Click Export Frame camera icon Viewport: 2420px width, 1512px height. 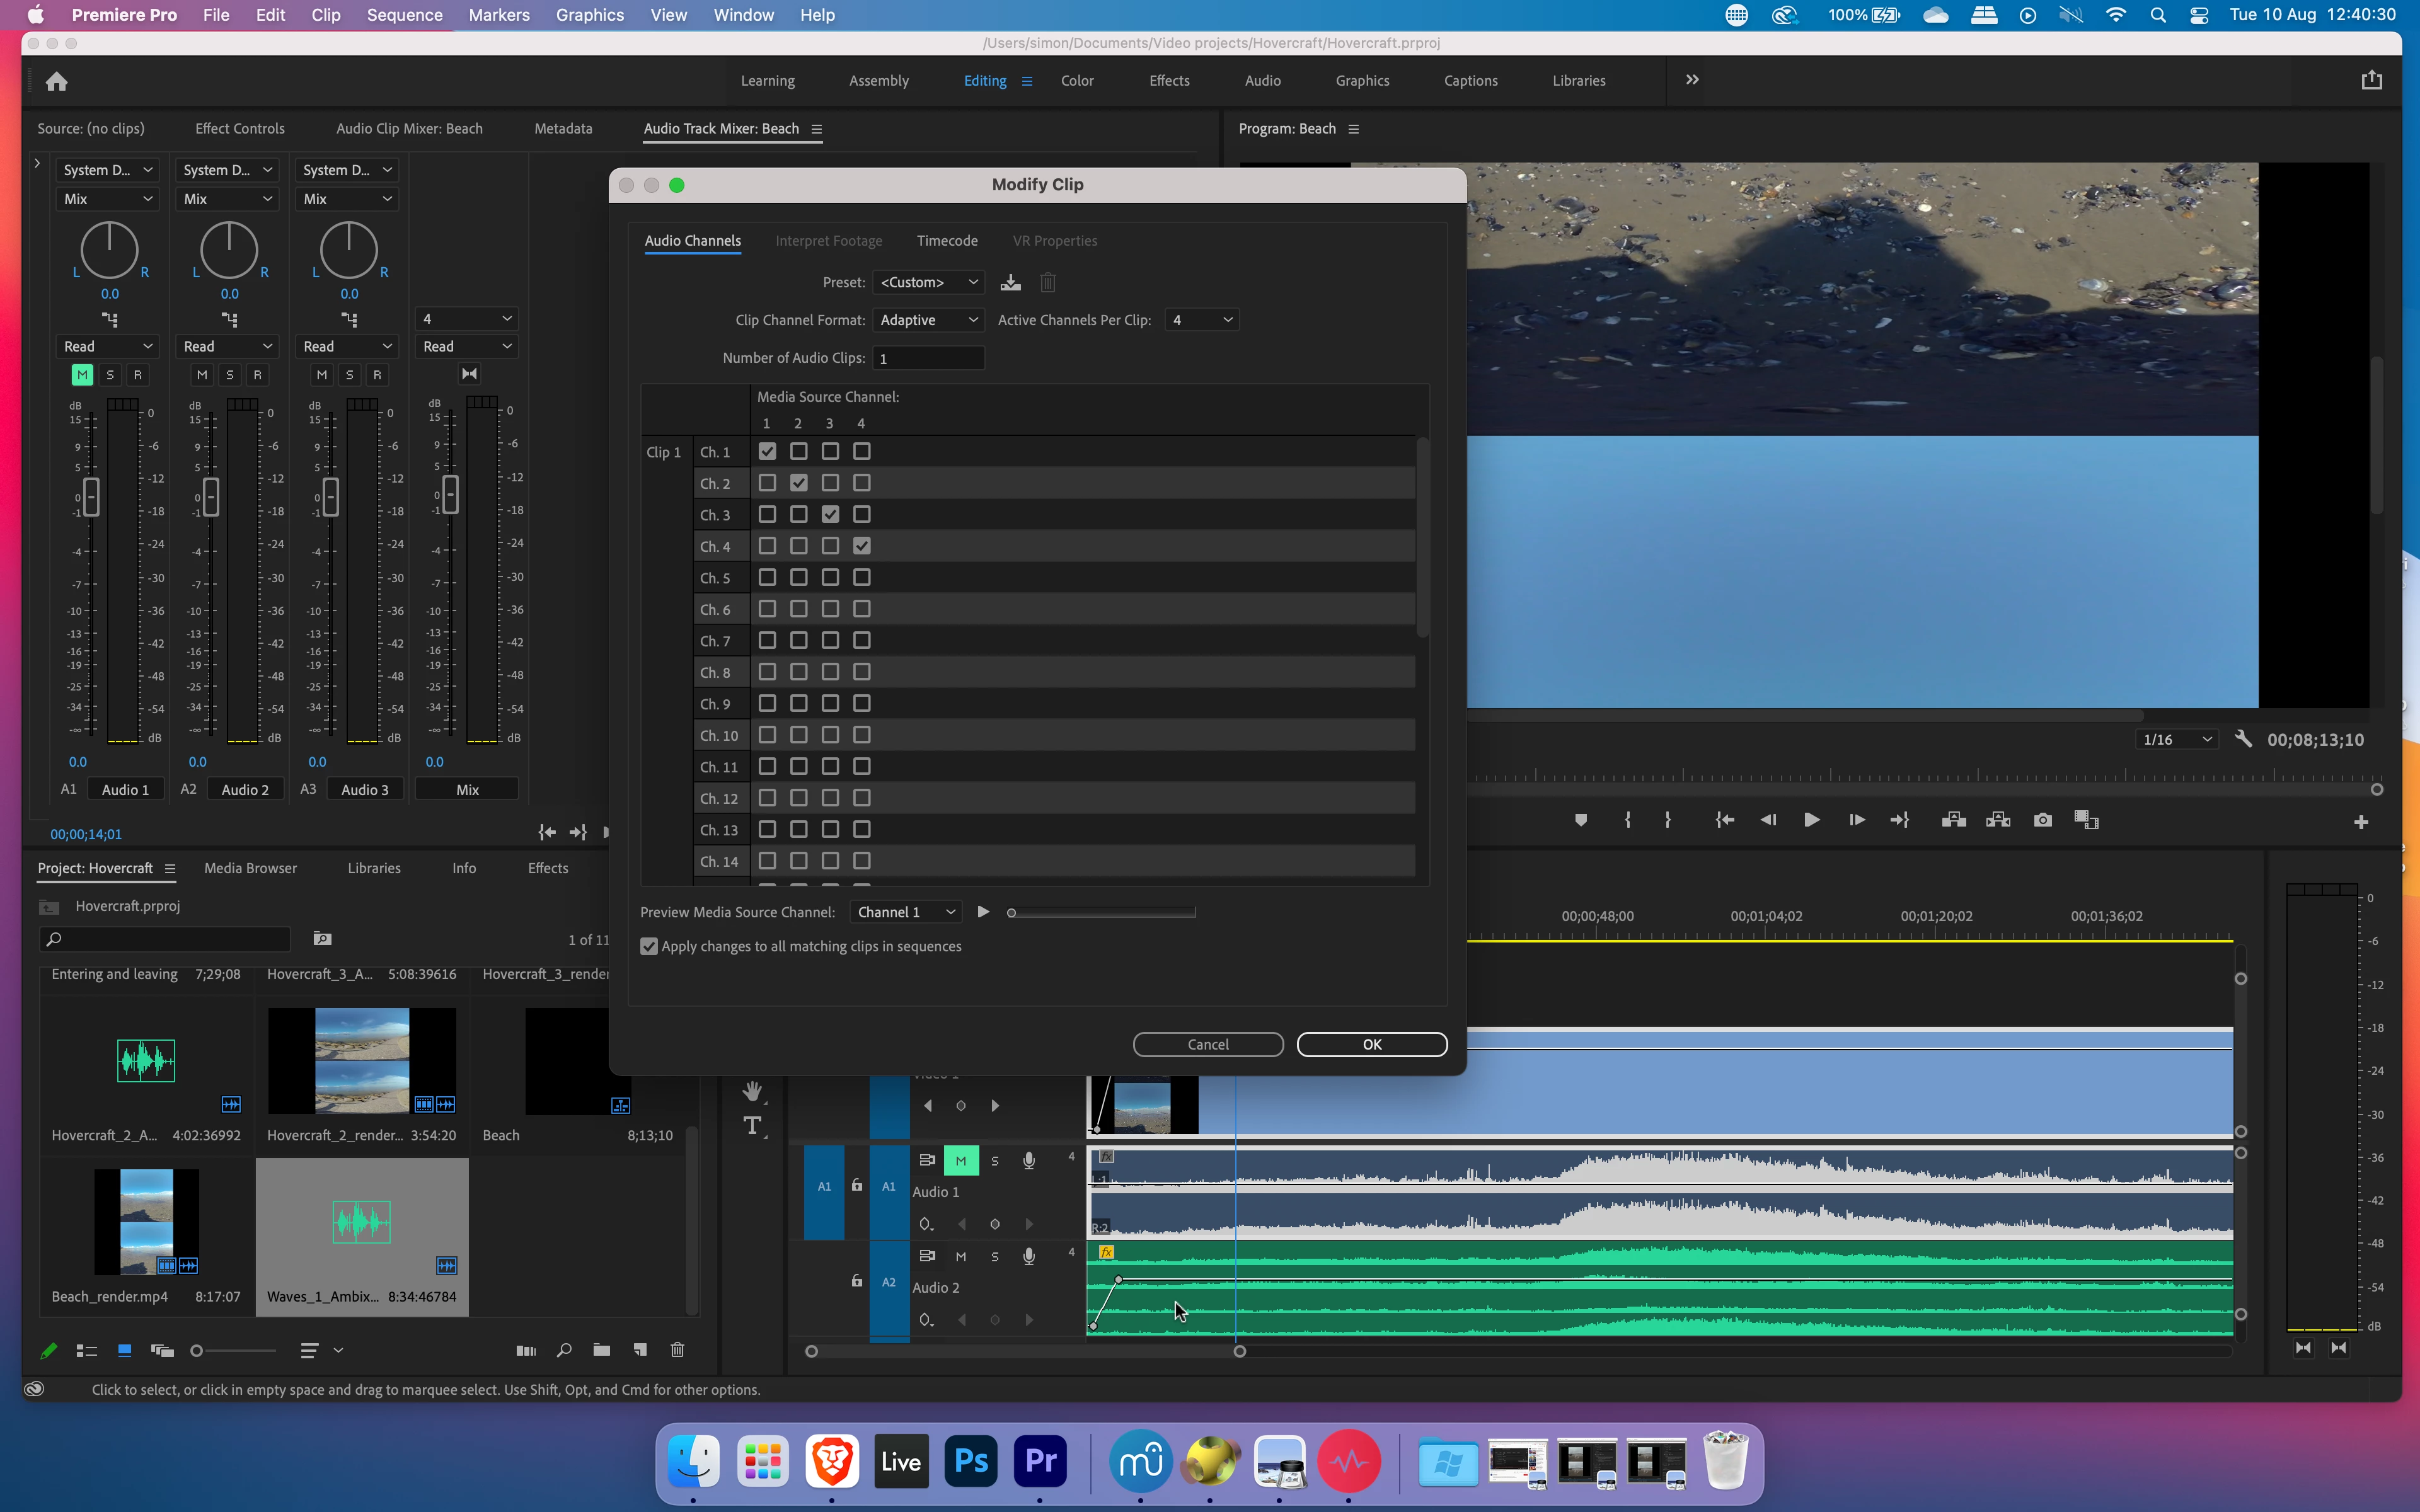[x=2043, y=820]
